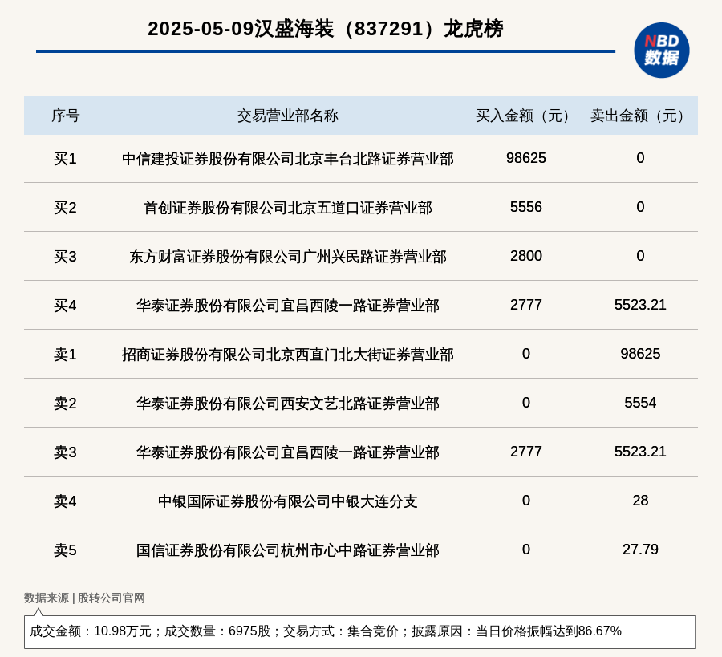The image size is (722, 657).
Task: Click buy amount 0 in 卖2 row
Action: click(x=525, y=403)
